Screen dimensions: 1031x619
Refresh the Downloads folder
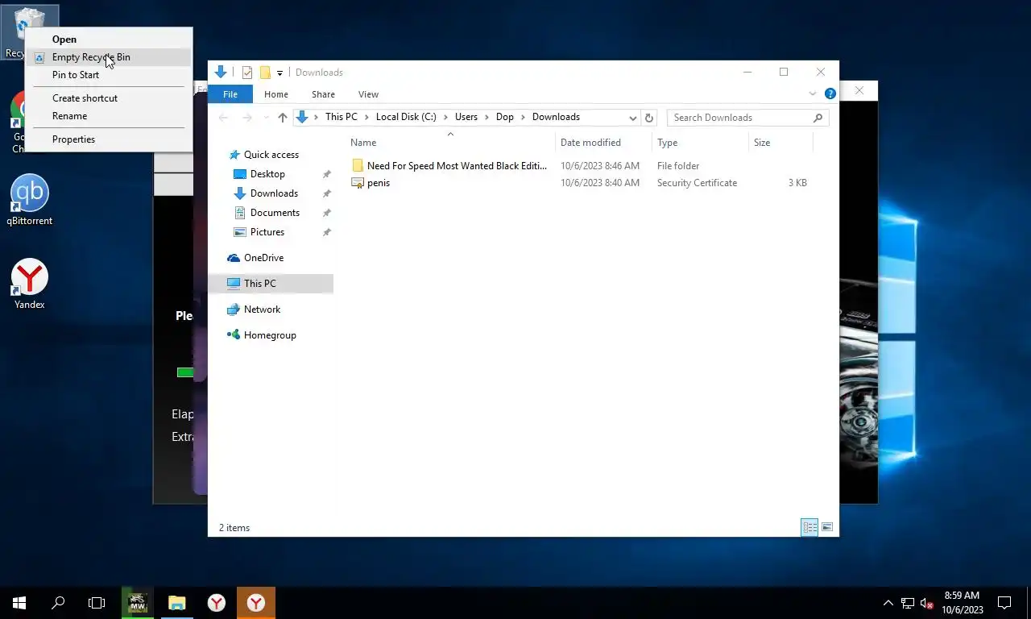pos(649,118)
